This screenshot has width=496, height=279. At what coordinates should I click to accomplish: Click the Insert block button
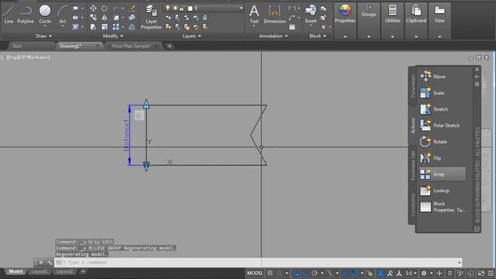pyautogui.click(x=311, y=14)
